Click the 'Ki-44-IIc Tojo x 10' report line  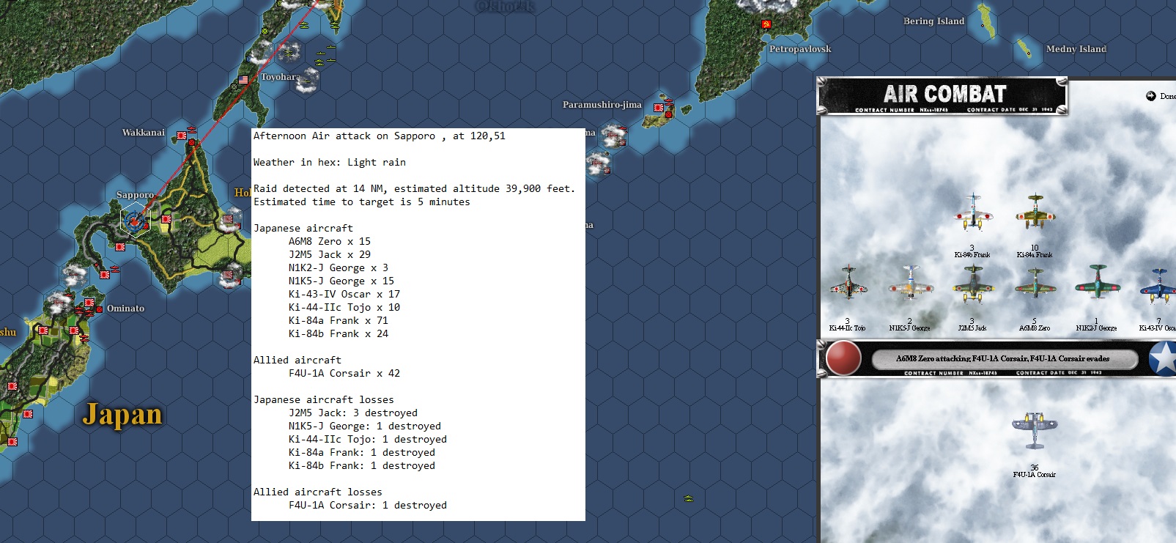pyautogui.click(x=344, y=307)
